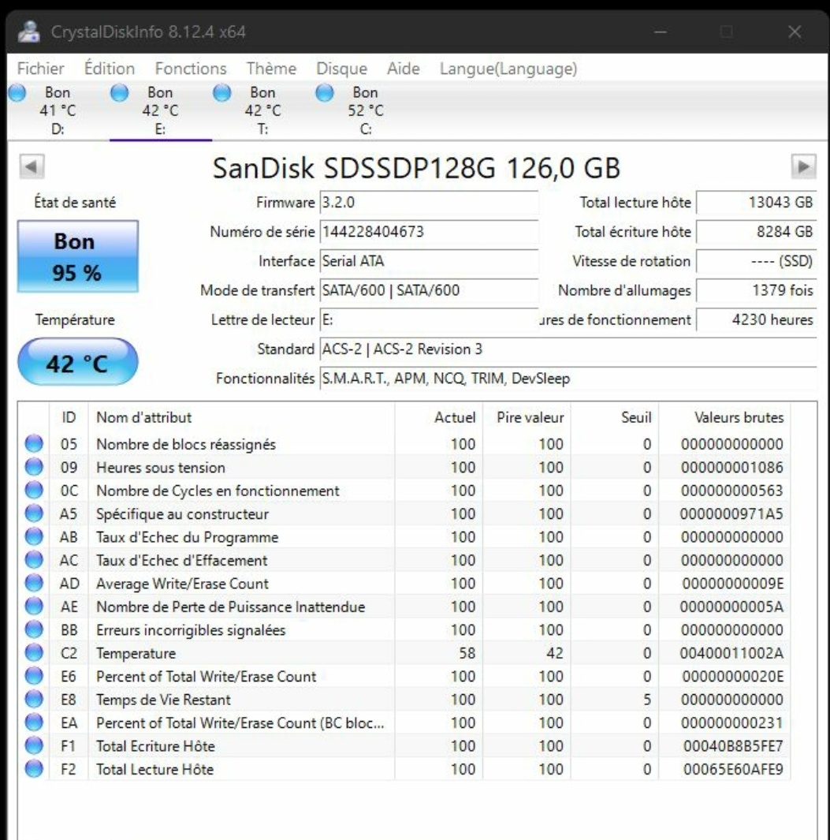Click the Bon 95 % health status button
Image resolution: width=830 pixels, height=840 pixels.
[77, 257]
